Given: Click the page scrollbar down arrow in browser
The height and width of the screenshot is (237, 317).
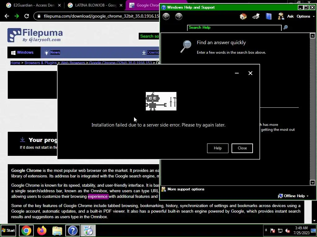Looking at the screenshot, I should (315, 221).
